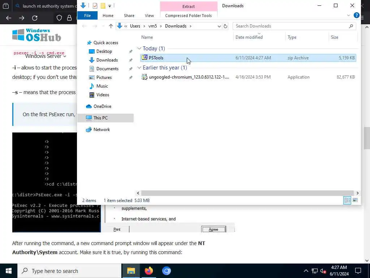Open Explorer help question mark

[356, 15]
